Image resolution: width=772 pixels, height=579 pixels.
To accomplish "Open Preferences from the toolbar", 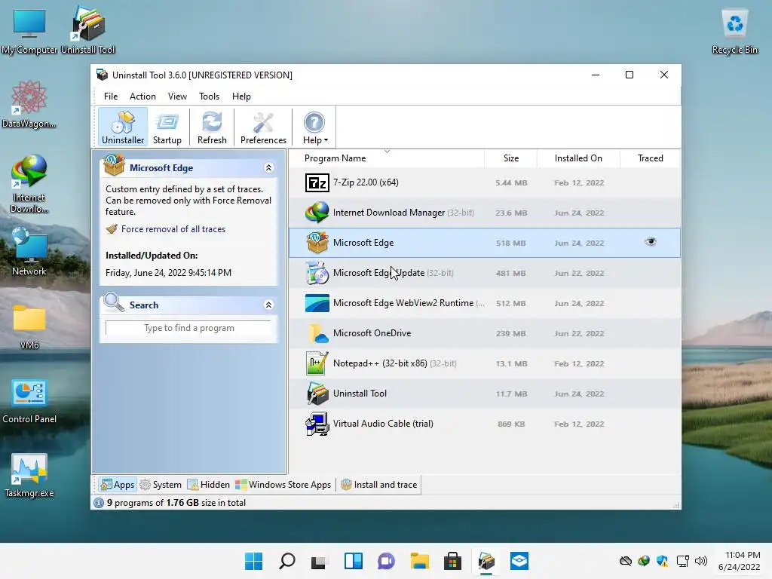I will pyautogui.click(x=263, y=127).
